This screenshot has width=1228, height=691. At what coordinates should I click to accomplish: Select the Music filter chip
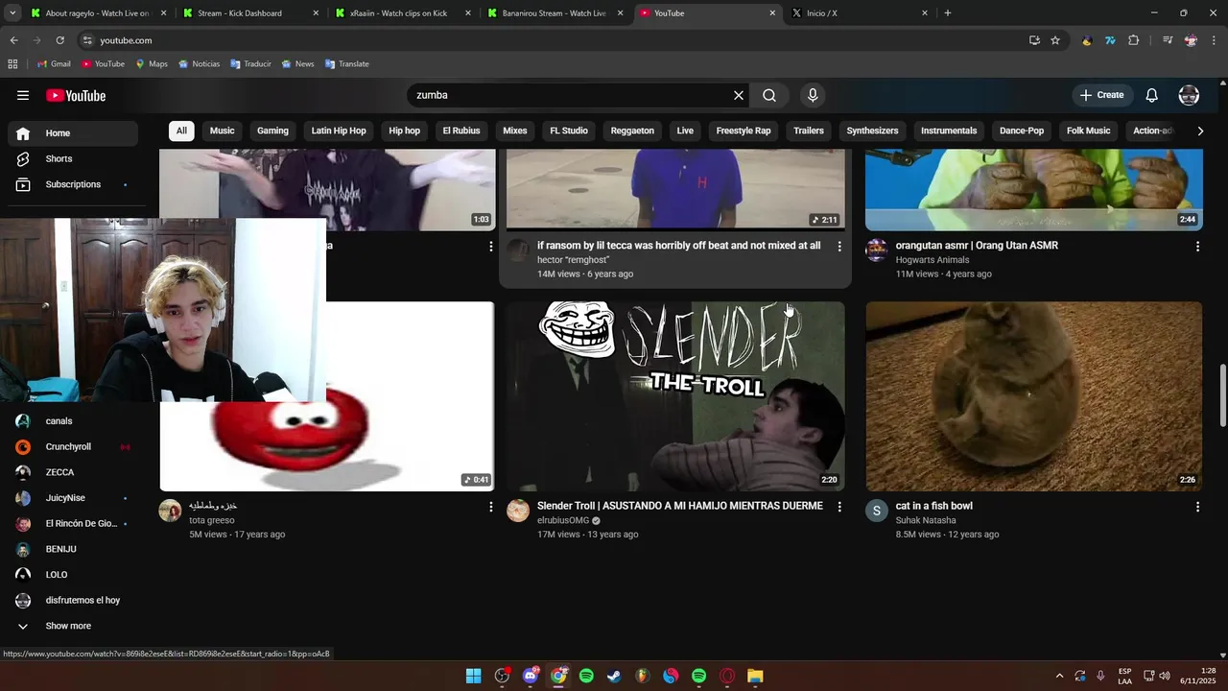(222, 131)
